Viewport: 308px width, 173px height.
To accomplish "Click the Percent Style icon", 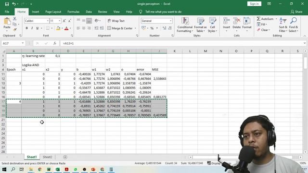I will (152, 28).
